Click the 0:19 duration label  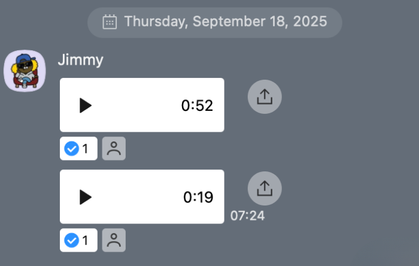pyautogui.click(x=198, y=197)
